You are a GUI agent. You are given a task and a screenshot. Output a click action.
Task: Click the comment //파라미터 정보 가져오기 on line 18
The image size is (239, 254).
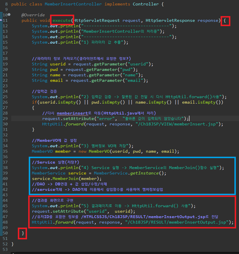click(81, 59)
